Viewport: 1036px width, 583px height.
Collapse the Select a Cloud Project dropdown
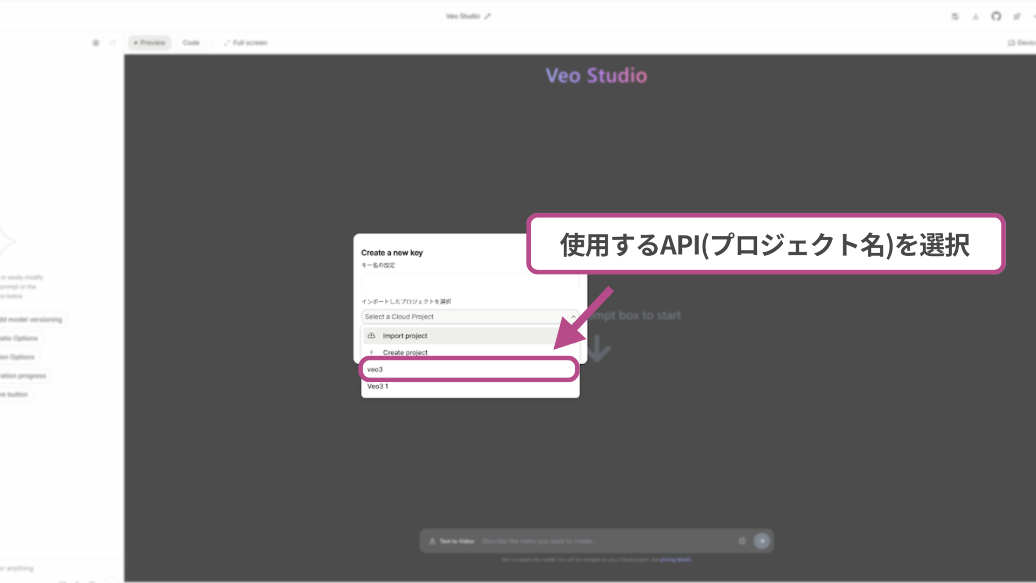tap(574, 317)
